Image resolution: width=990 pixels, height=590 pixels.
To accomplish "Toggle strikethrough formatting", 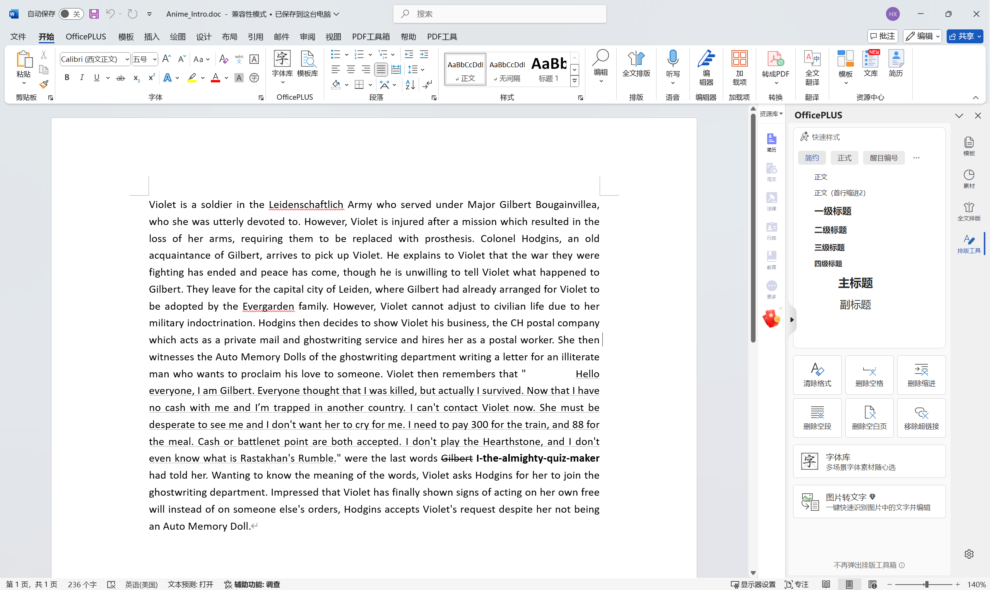I will (121, 78).
